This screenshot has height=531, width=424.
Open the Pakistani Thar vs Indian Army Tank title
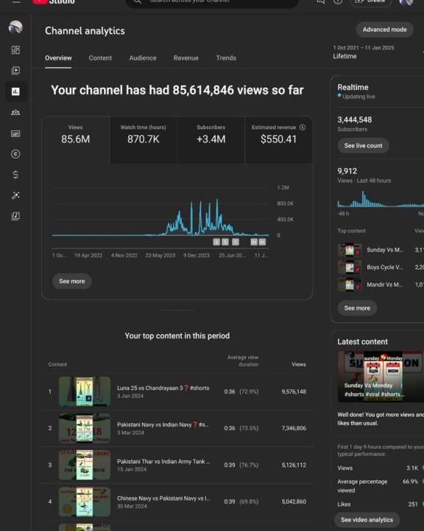coord(163,462)
